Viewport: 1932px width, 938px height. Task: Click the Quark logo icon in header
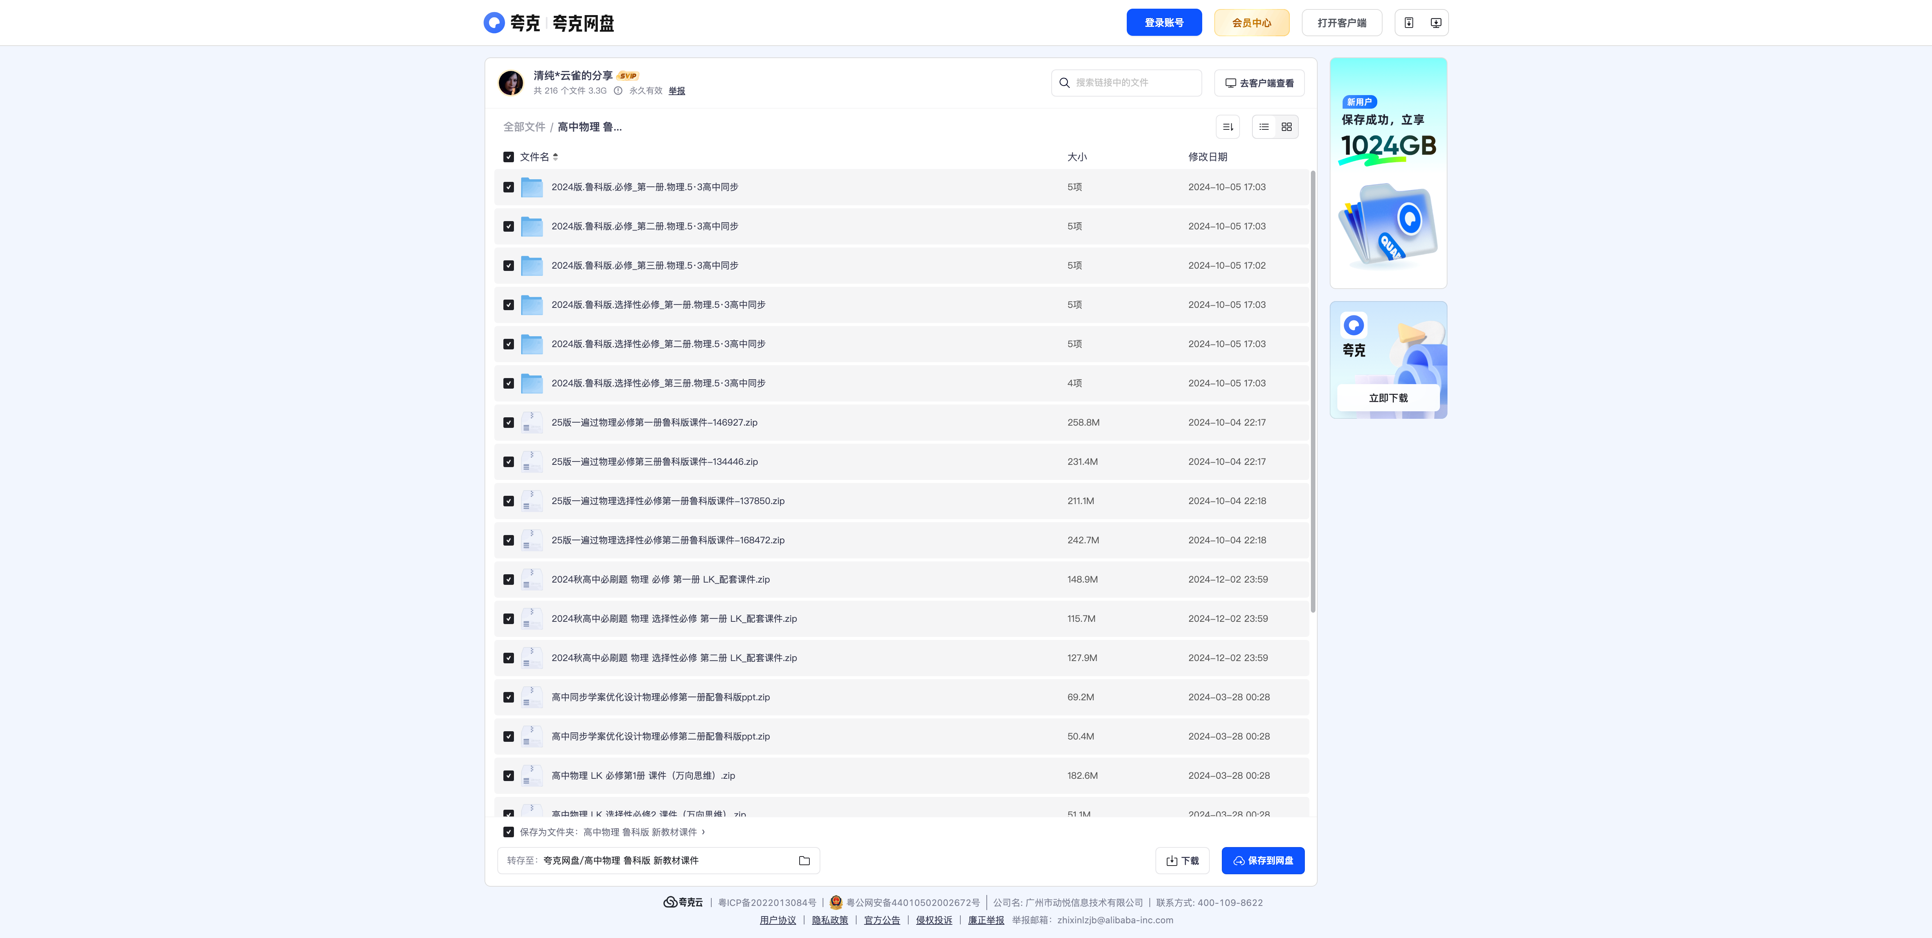tap(494, 23)
